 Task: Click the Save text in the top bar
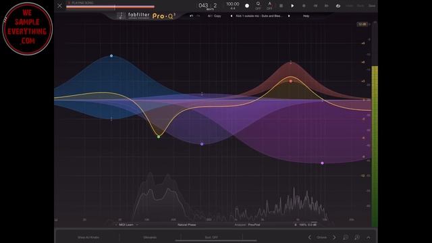click(372, 5)
